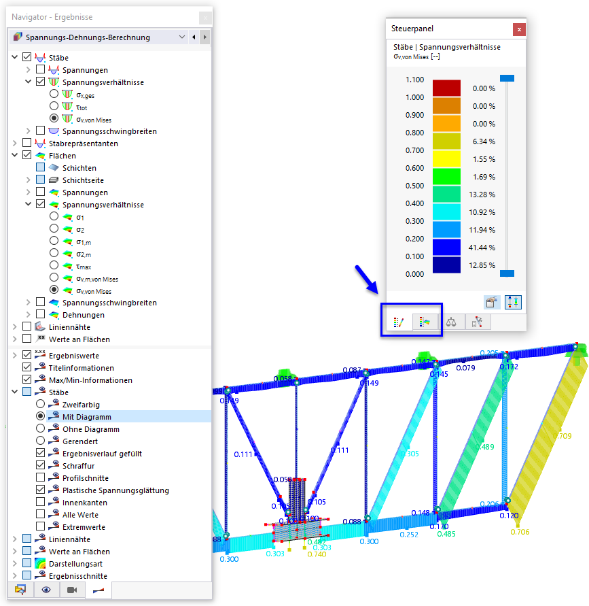Click the Schichten icon
Screen dimensions: 589x606
click(x=54, y=167)
